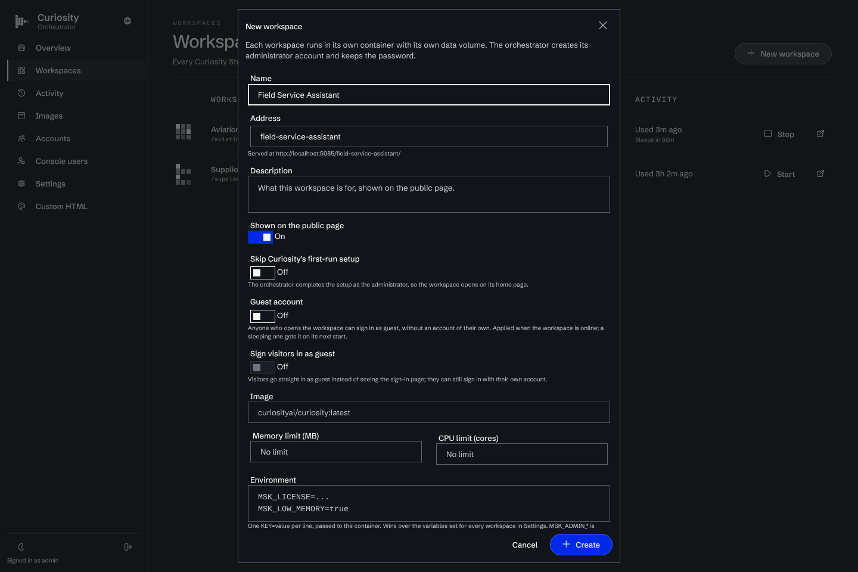Enable the Guest account toggle
This screenshot has width=858, height=572.
coord(263,316)
